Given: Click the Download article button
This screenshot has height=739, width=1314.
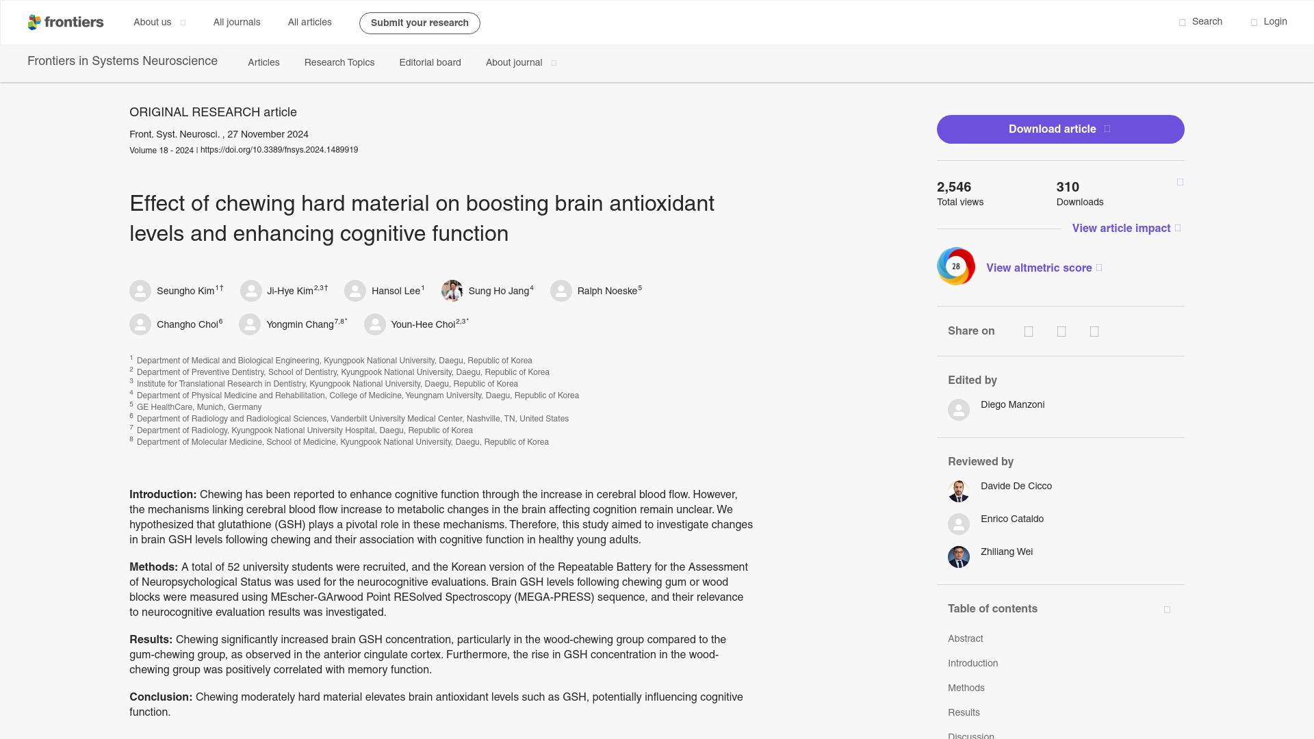Looking at the screenshot, I should tap(1060, 129).
